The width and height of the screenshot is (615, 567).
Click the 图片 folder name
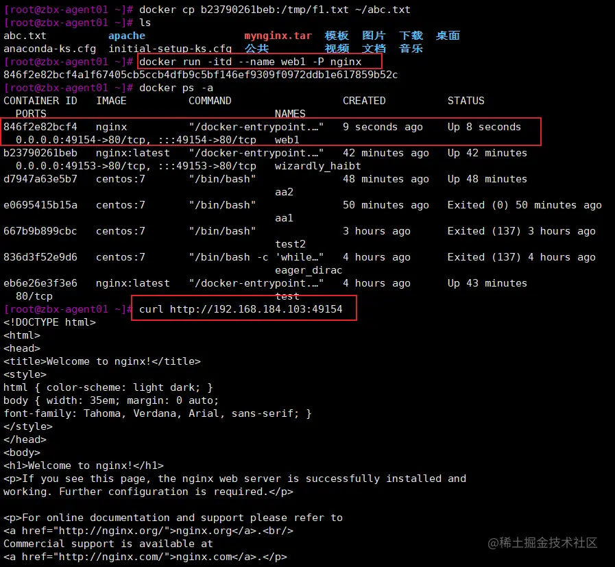[x=374, y=36]
